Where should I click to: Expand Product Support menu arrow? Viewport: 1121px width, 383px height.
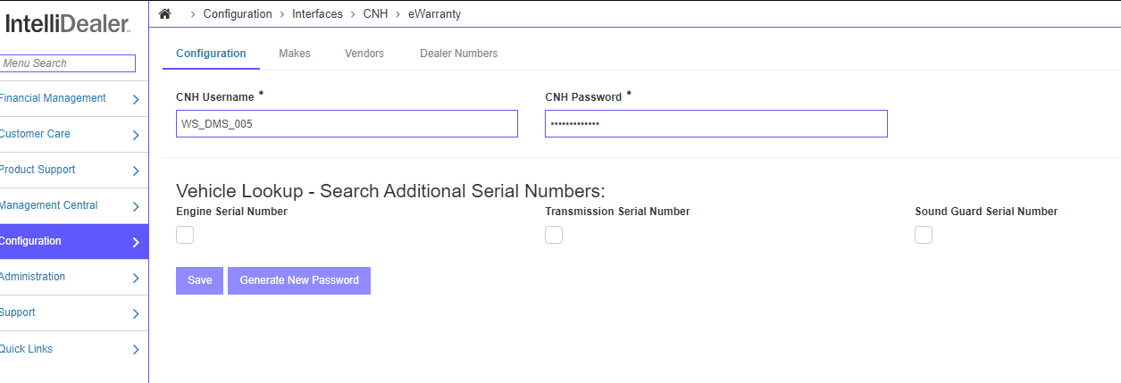pos(136,171)
